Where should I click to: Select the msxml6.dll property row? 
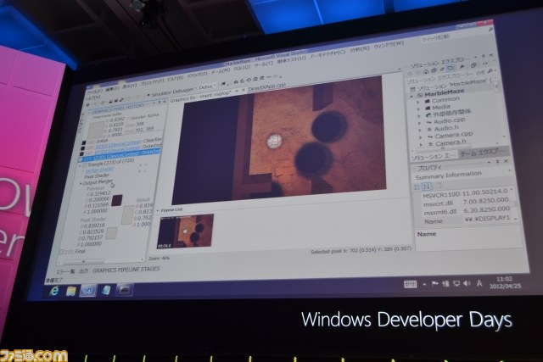(466, 211)
